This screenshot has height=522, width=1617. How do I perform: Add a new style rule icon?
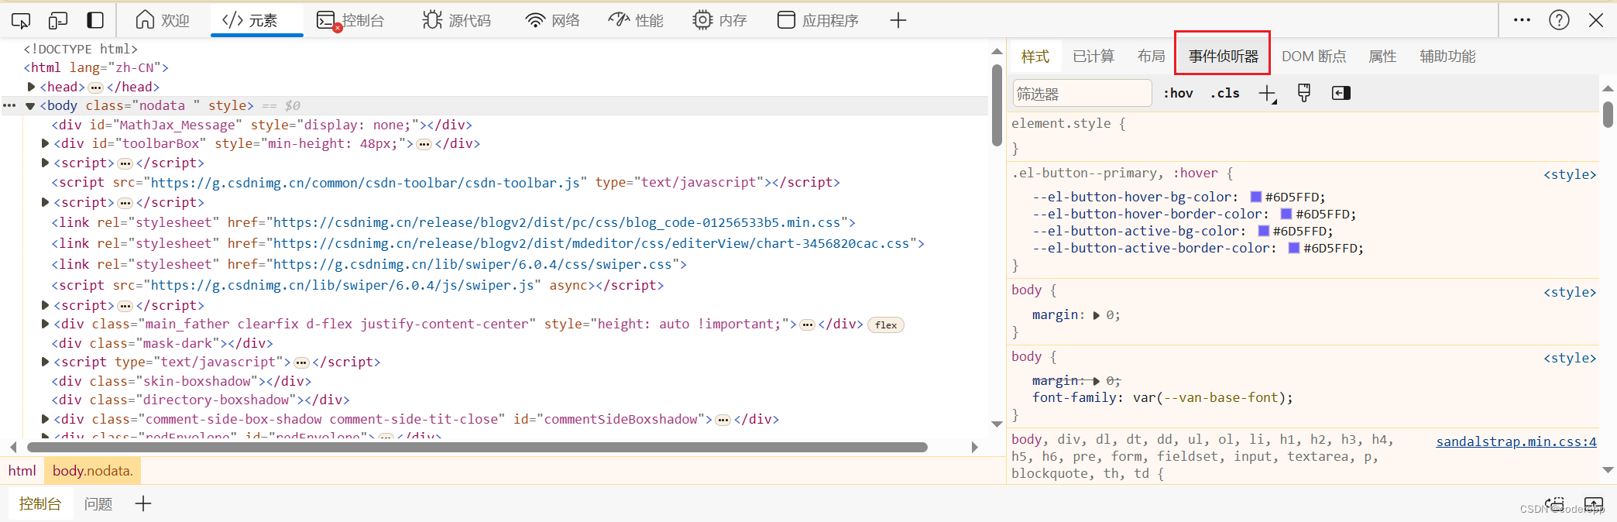[x=1268, y=94]
